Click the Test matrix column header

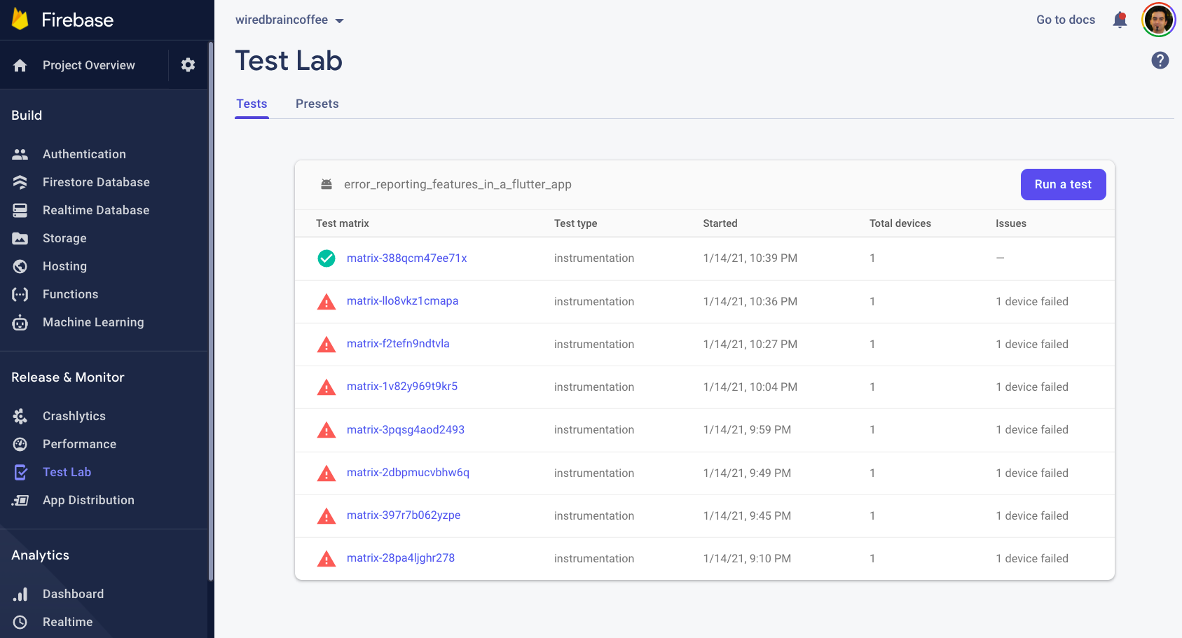(x=343, y=223)
